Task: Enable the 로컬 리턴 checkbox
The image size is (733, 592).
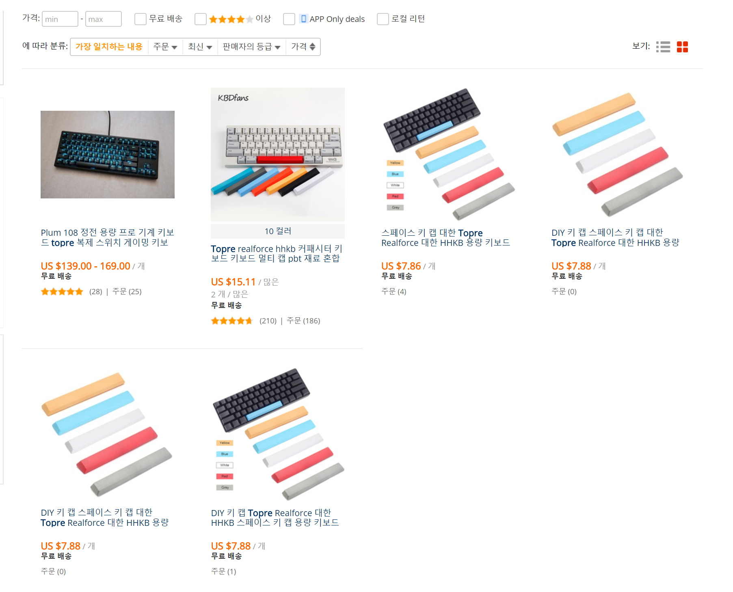Action: (x=383, y=19)
